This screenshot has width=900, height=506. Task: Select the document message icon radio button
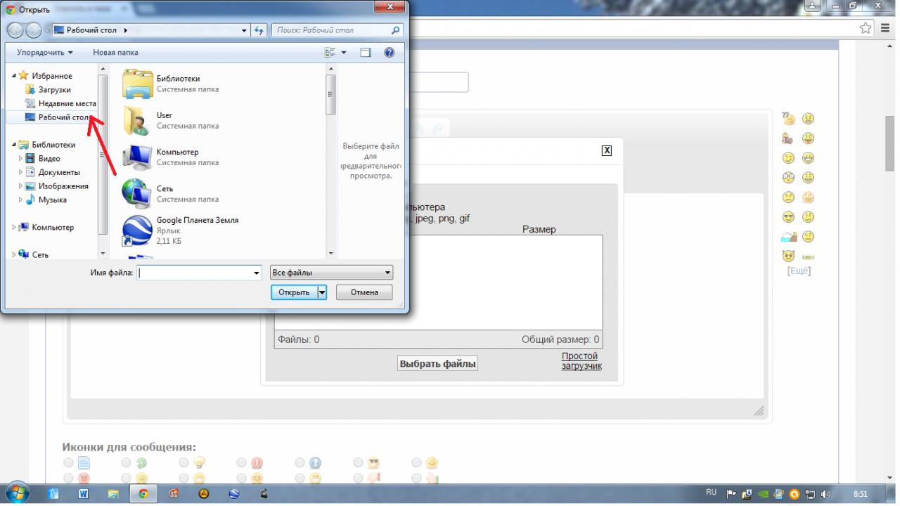click(x=68, y=462)
